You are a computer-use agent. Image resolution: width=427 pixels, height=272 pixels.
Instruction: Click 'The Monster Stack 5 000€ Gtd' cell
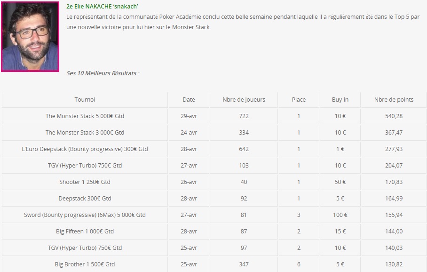85,116
